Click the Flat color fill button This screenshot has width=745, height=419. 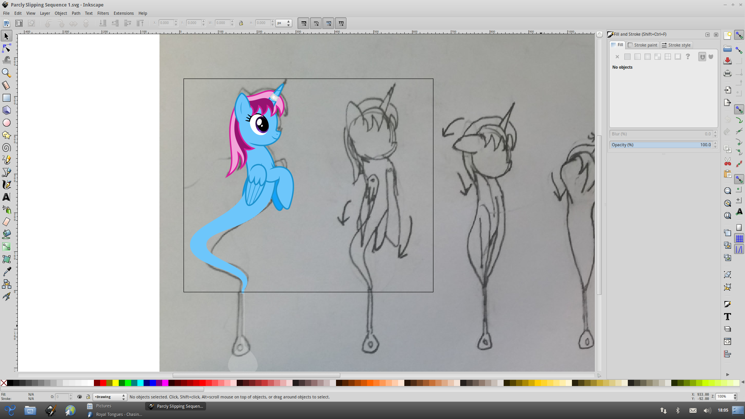[x=627, y=57]
